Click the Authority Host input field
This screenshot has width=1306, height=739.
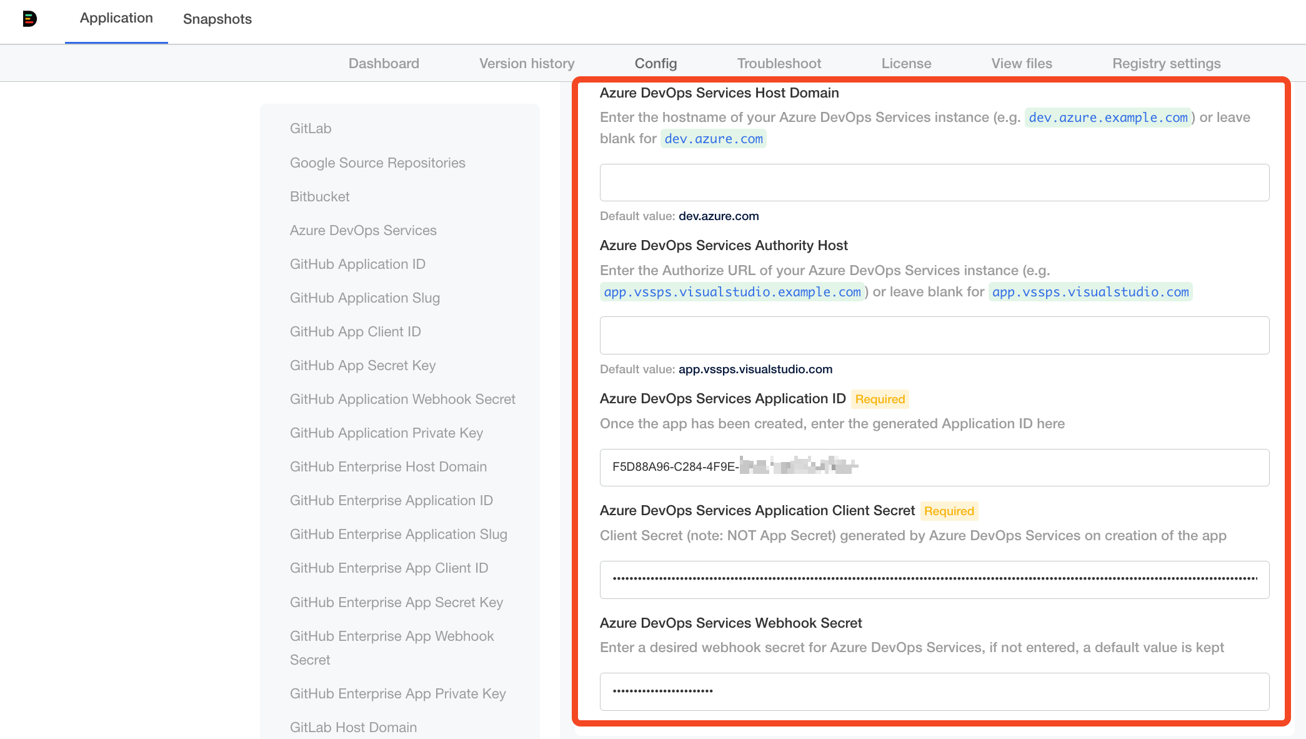point(934,335)
